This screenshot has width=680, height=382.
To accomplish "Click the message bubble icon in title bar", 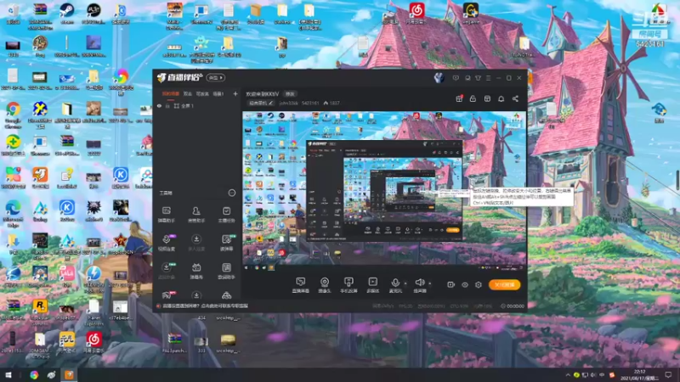I will (x=456, y=78).
